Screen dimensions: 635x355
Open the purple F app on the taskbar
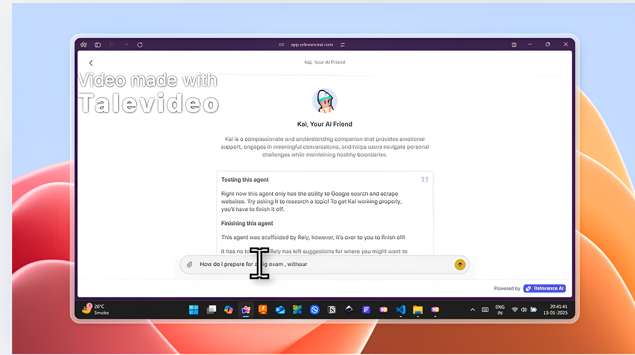pos(366,310)
